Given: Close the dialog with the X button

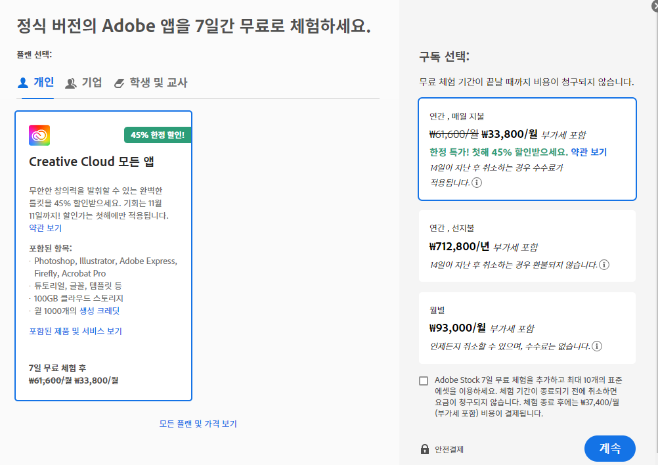Looking at the screenshot, I should [655, 5].
